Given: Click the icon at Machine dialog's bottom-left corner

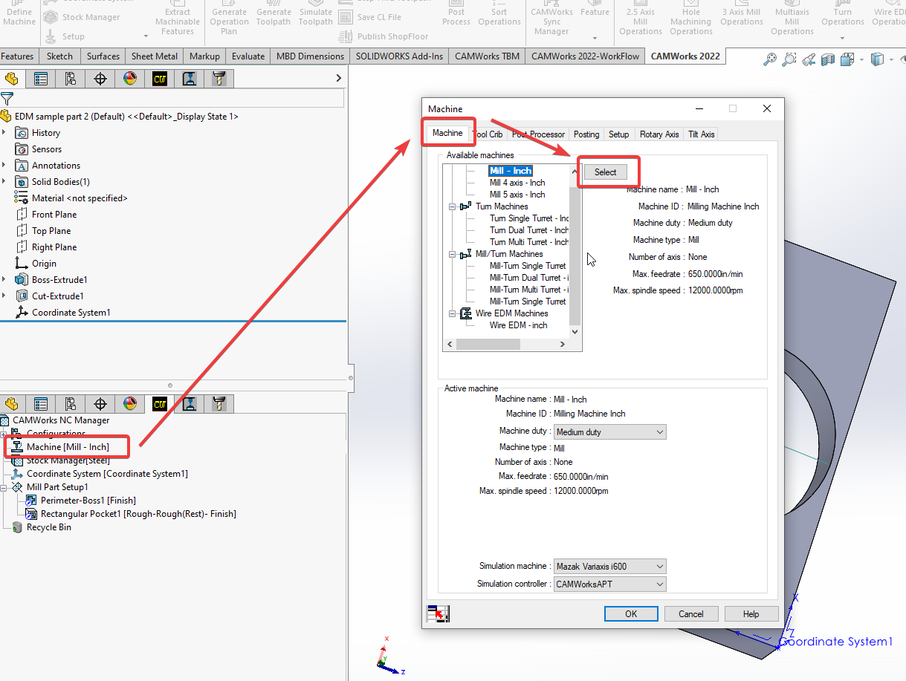Looking at the screenshot, I should coord(438,614).
